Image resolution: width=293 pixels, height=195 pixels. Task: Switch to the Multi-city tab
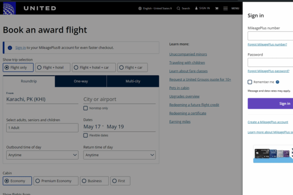pos(133,81)
